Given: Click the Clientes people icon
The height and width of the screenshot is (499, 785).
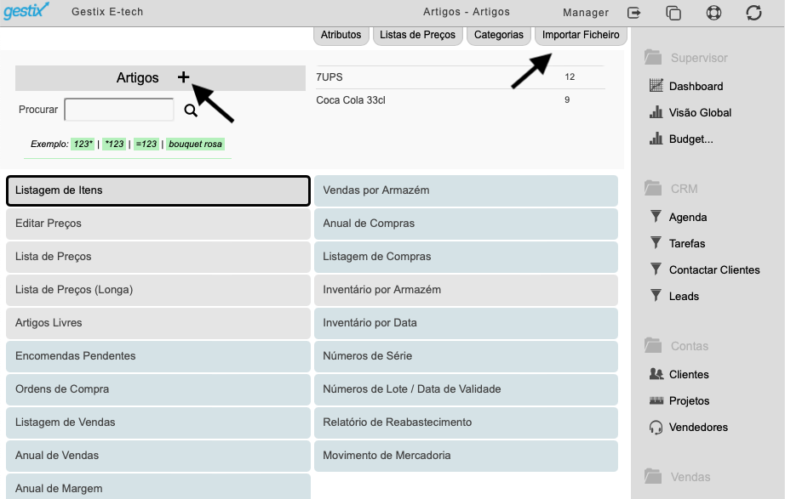Looking at the screenshot, I should point(656,374).
